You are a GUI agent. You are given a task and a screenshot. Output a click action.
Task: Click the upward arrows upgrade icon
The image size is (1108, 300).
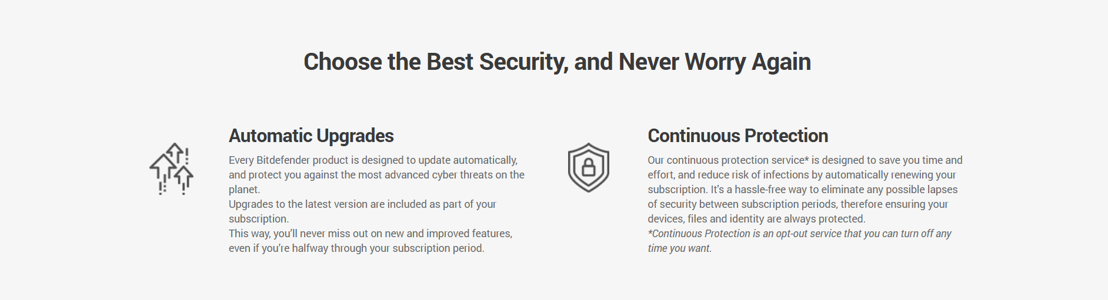tap(171, 168)
